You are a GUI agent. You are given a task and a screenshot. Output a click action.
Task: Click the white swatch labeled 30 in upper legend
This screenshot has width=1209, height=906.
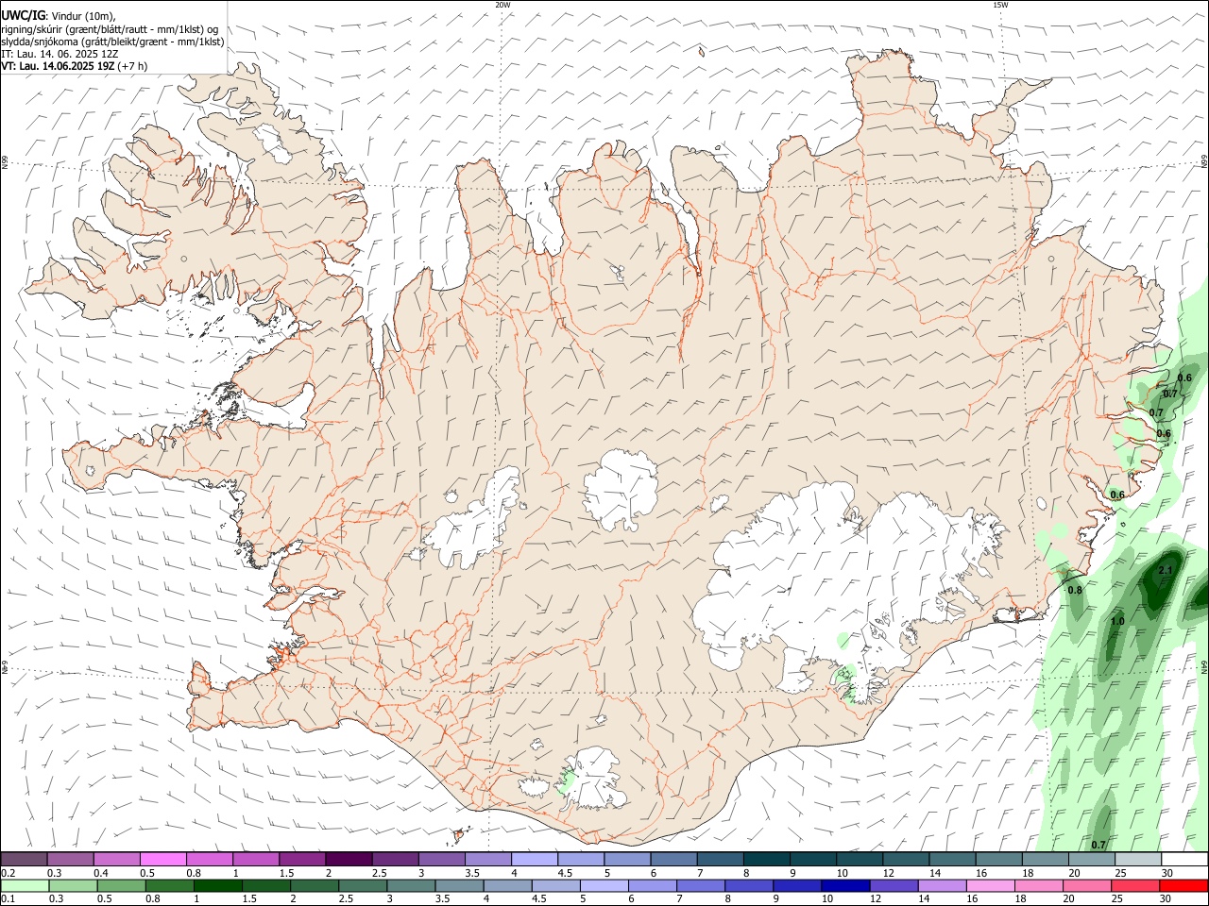(x=1184, y=859)
